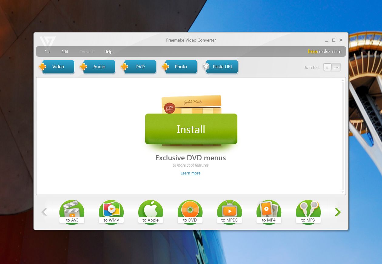The image size is (382, 264).
Task: Pick the to MPEG format icon
Action: tap(230, 212)
